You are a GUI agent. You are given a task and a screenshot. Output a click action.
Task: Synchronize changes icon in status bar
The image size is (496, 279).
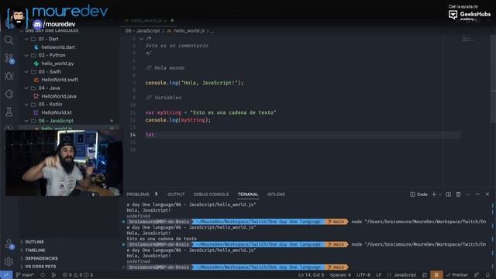[x=43, y=275]
